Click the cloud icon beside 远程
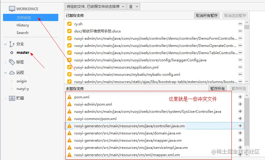The height and width of the screenshot is (160, 265). (x=12, y=73)
